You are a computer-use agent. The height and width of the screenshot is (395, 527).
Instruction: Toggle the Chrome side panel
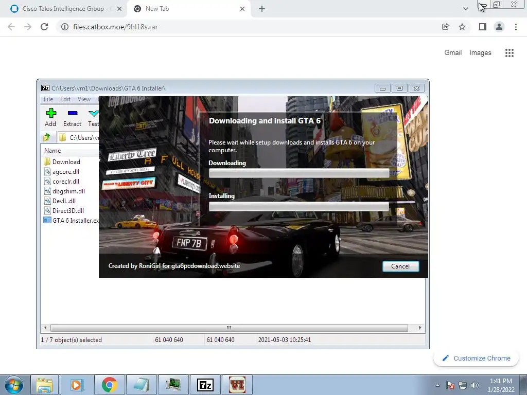pos(483,27)
